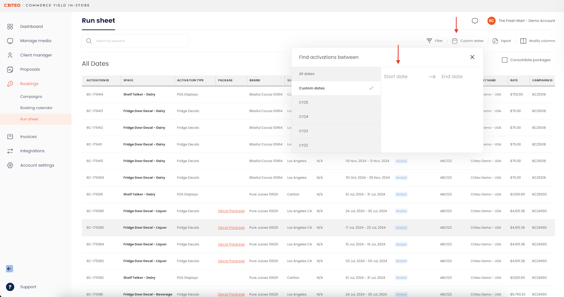
Task: Enable the Consolidate packages checkbox
Action: (505, 60)
